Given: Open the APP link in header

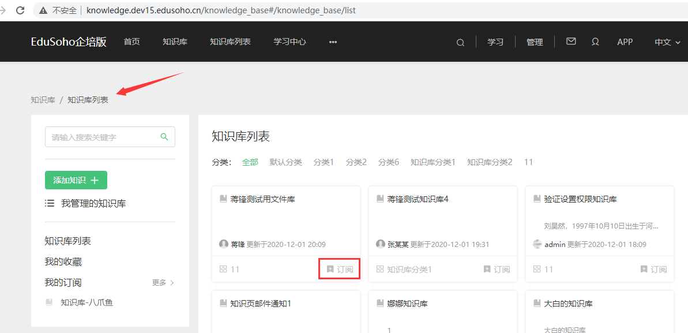Looking at the screenshot, I should (x=625, y=42).
